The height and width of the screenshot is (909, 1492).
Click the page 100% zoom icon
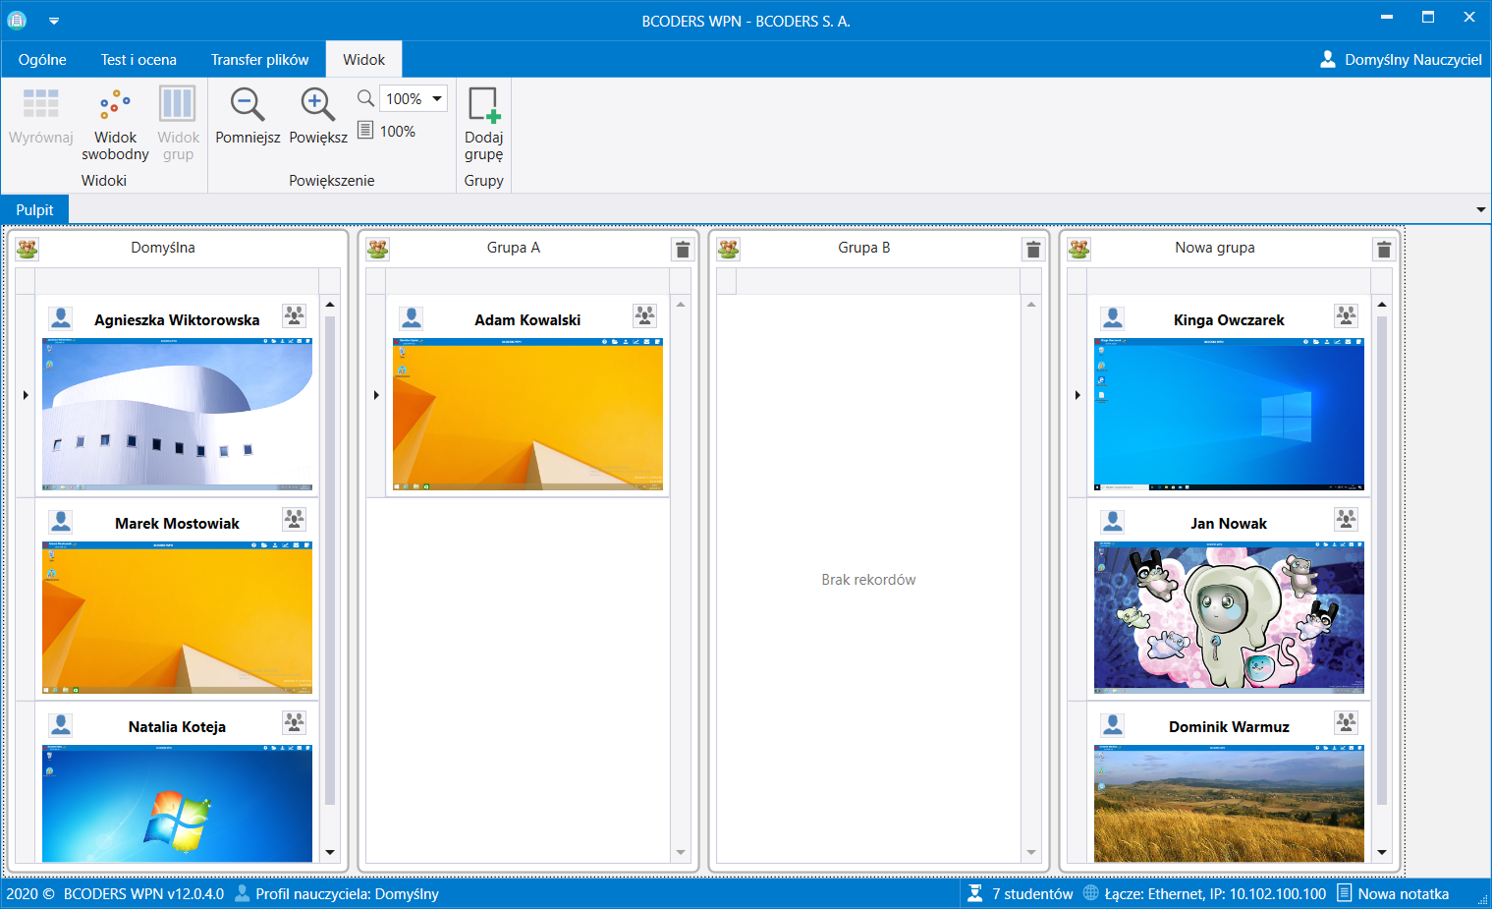[x=365, y=130]
